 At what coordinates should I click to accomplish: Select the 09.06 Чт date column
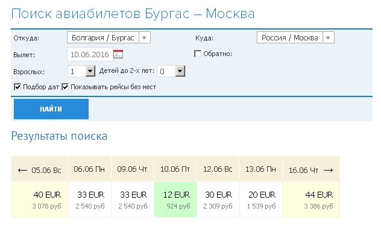pyautogui.click(x=133, y=169)
